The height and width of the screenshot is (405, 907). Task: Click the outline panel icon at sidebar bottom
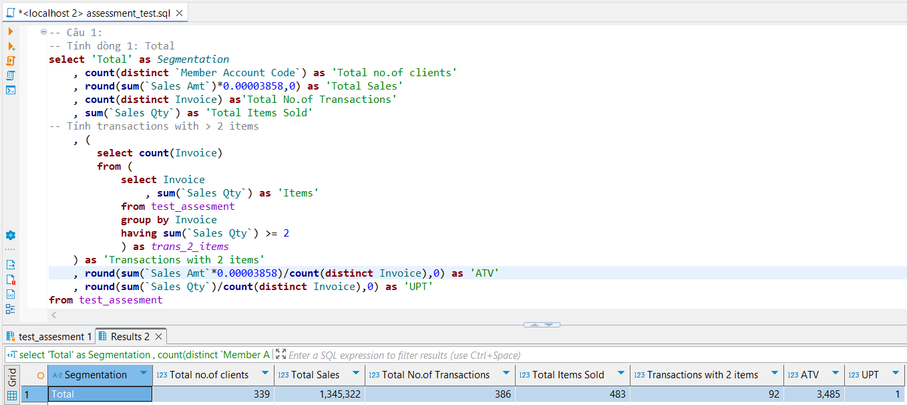[11, 309]
